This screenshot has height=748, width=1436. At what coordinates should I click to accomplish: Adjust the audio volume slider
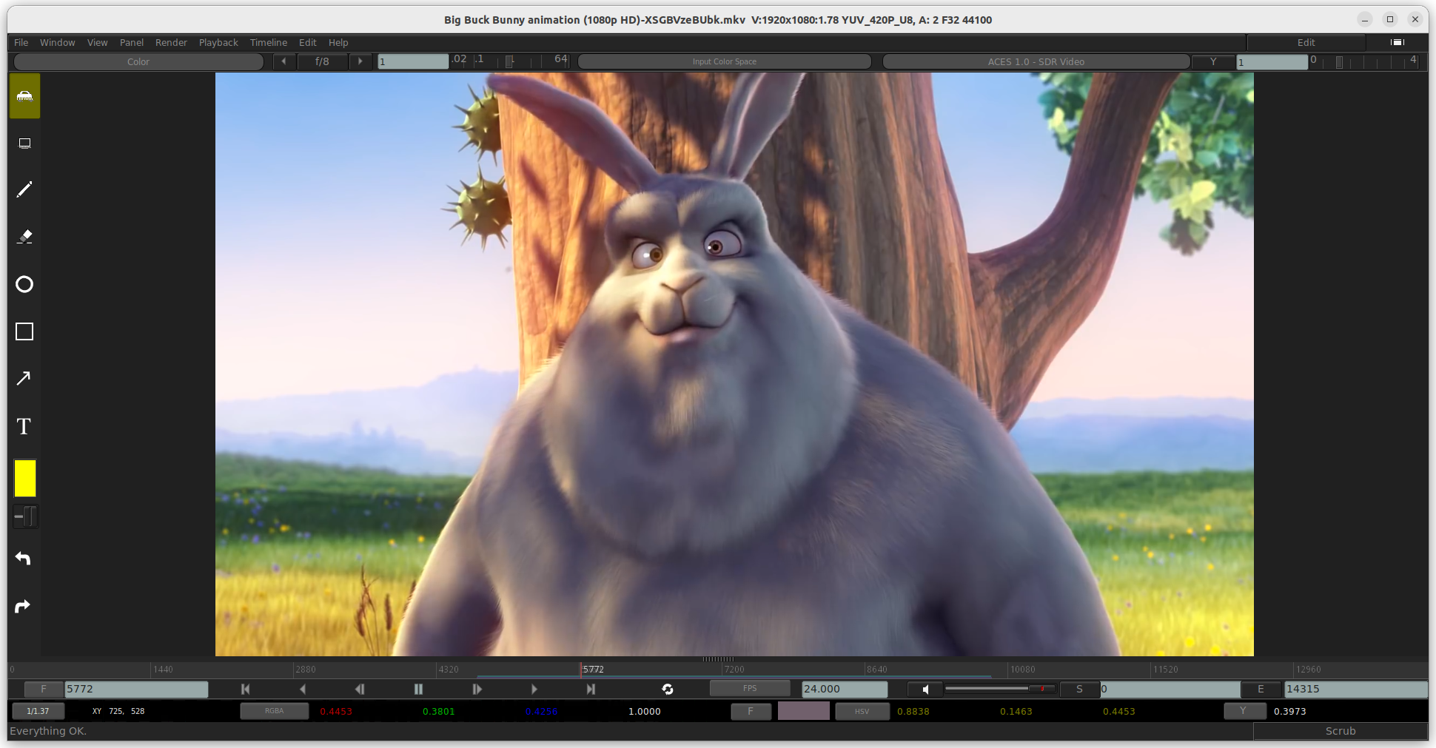1000,689
